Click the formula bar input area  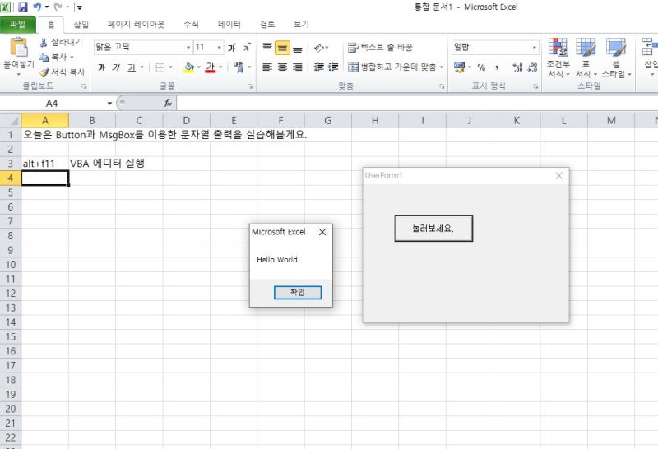[x=417, y=104]
